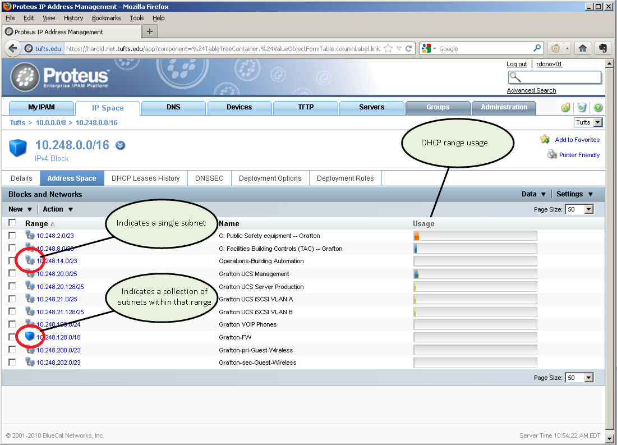This screenshot has width=617, height=445.
Task: Select the DHCP Leases History tab
Action: (146, 178)
